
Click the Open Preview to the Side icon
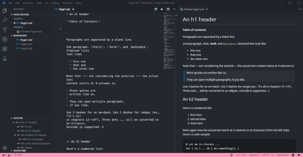click(156, 9)
